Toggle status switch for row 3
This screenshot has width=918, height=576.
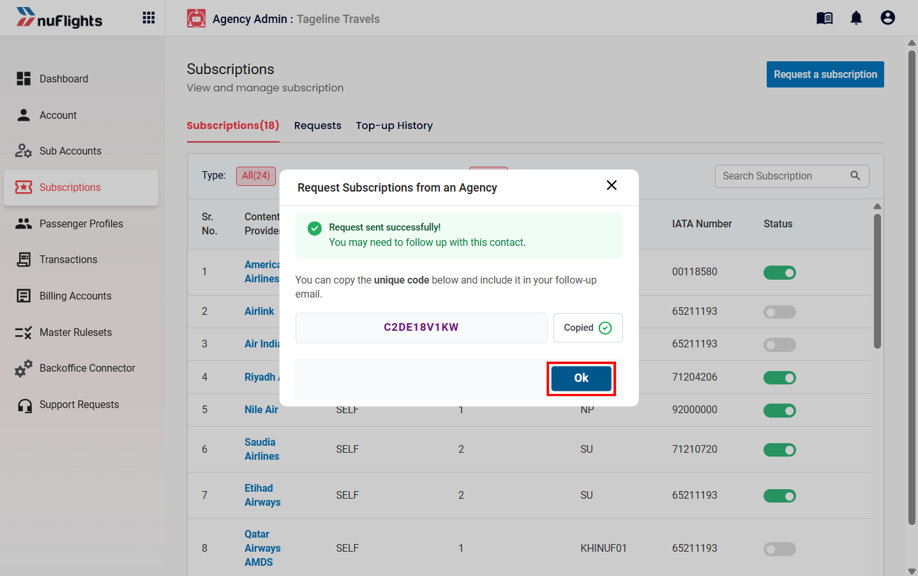point(779,345)
